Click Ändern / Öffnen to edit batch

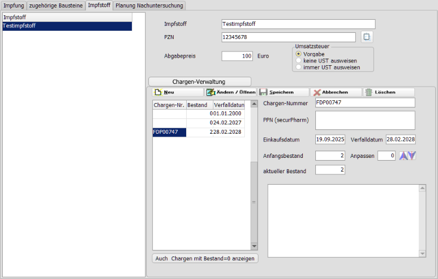[230, 92]
